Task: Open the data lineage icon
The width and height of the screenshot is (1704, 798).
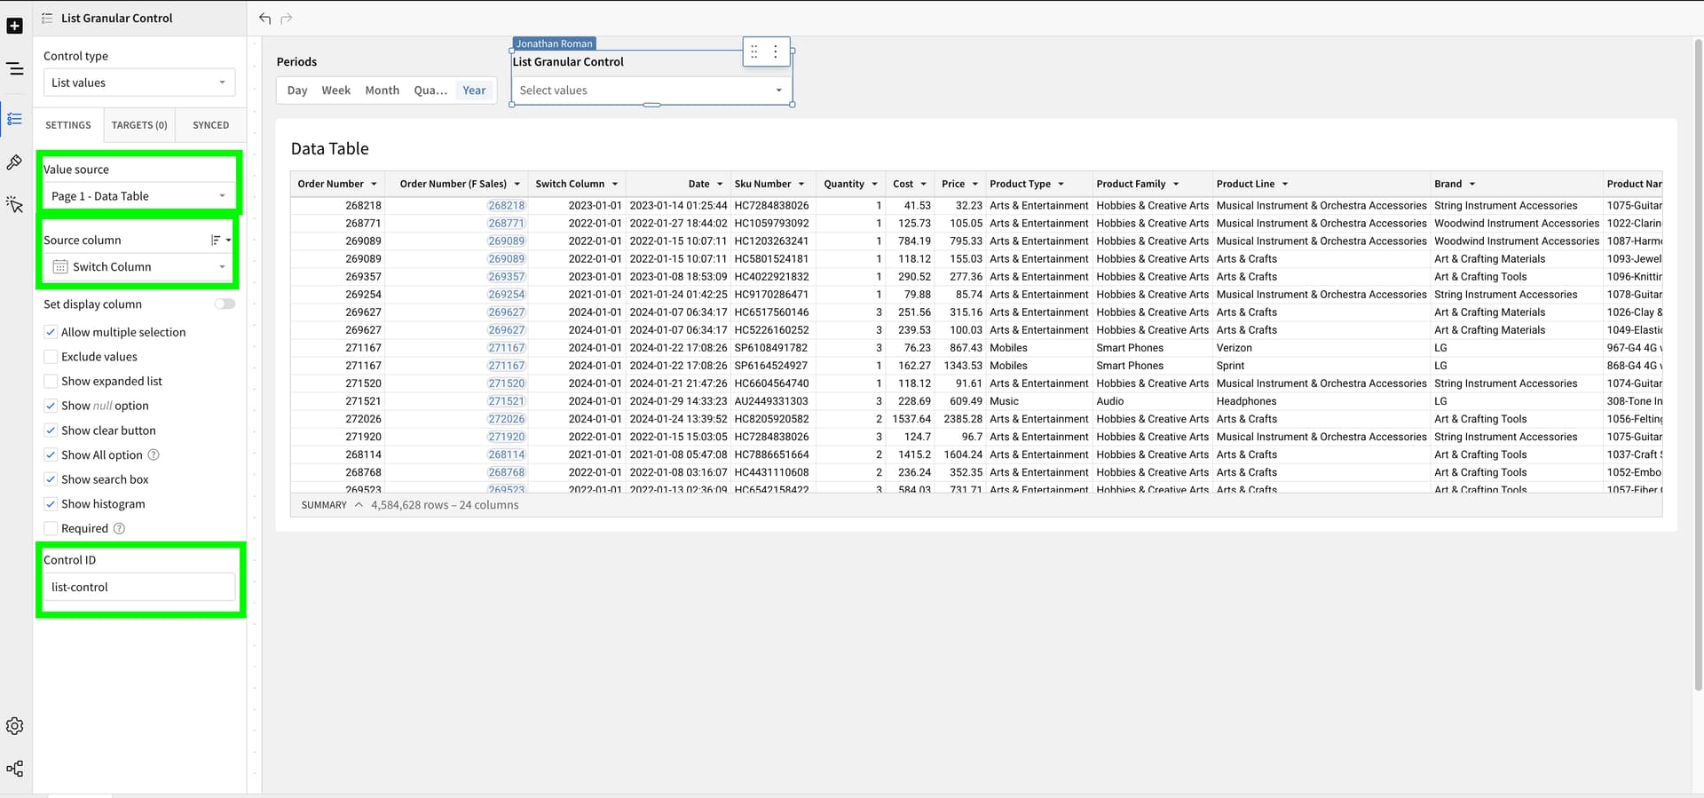Action: tap(14, 769)
